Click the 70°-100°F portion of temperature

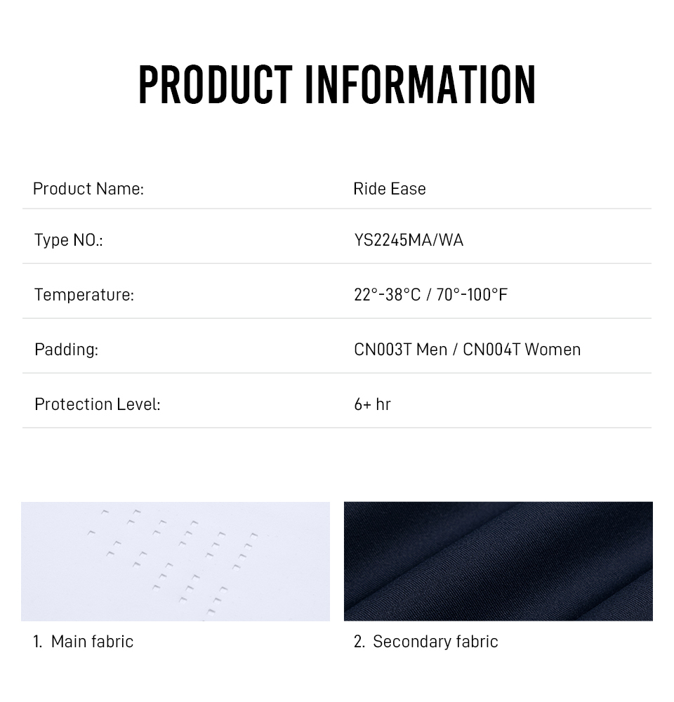(x=472, y=295)
